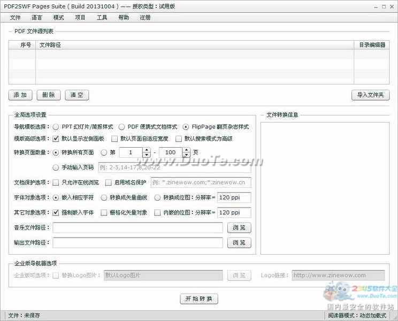The image size is (398, 321).
Task: Select FlipPage 翻页杂志样式 template
Action: pos(186,127)
